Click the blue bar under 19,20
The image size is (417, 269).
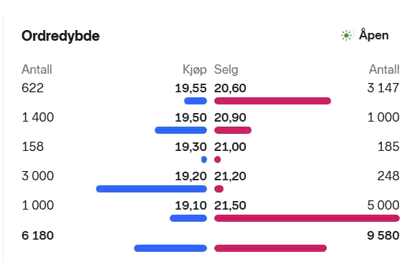(x=151, y=189)
